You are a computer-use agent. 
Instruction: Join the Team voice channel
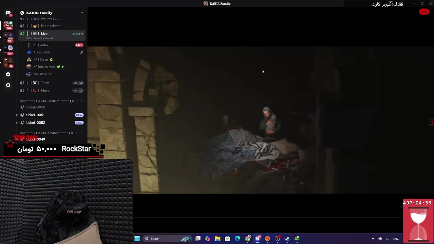(52, 83)
